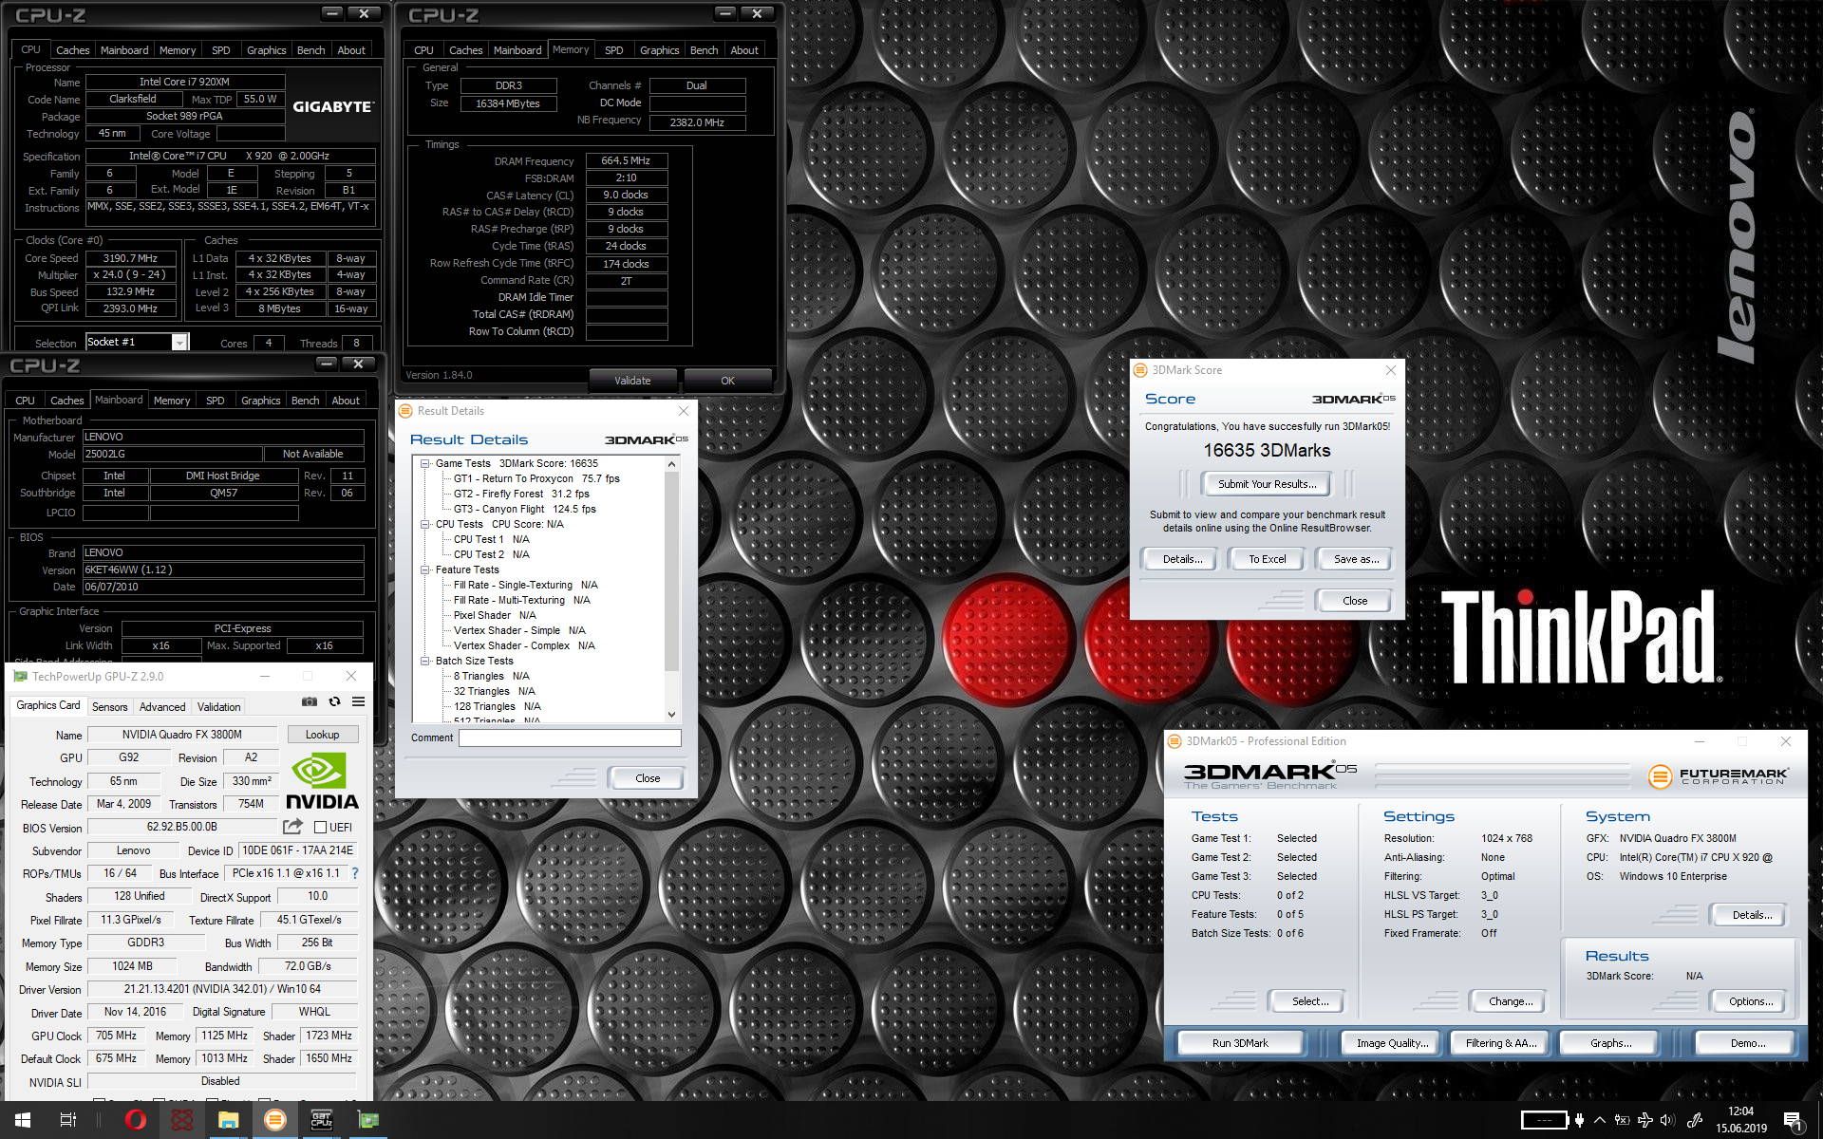Click the 3DMark05 orange taskbar icon
Viewport: 1823px width, 1139px height.
tap(274, 1120)
